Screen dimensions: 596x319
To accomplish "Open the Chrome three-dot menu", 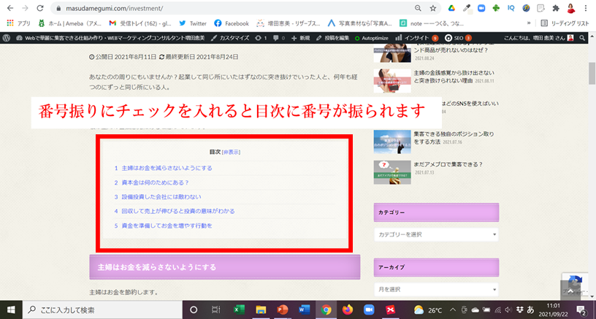I will (585, 8).
